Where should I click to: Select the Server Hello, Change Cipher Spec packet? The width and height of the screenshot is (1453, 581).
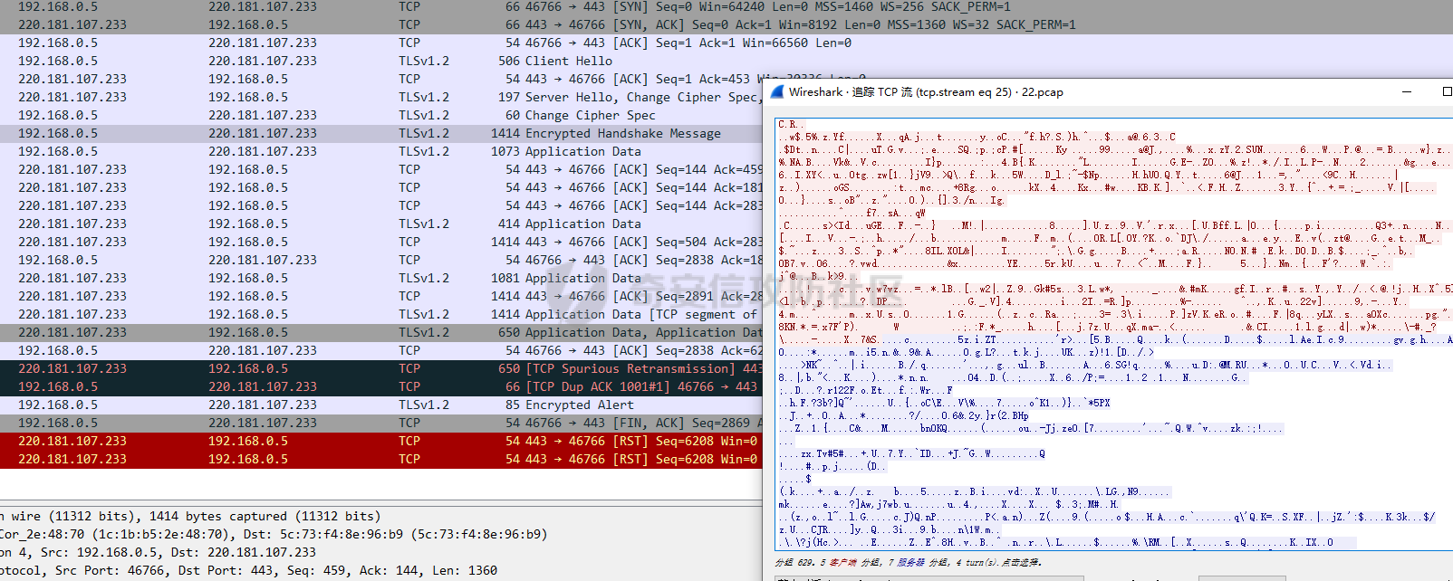point(381,97)
